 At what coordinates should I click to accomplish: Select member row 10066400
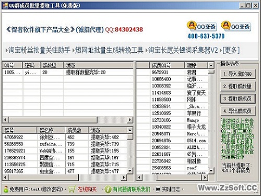172,79
